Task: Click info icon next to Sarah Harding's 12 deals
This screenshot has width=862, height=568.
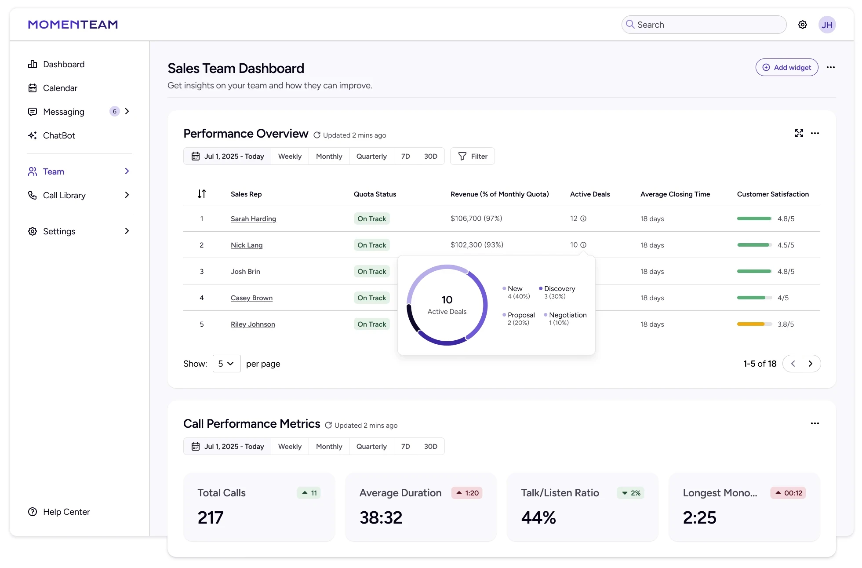Action: point(583,218)
